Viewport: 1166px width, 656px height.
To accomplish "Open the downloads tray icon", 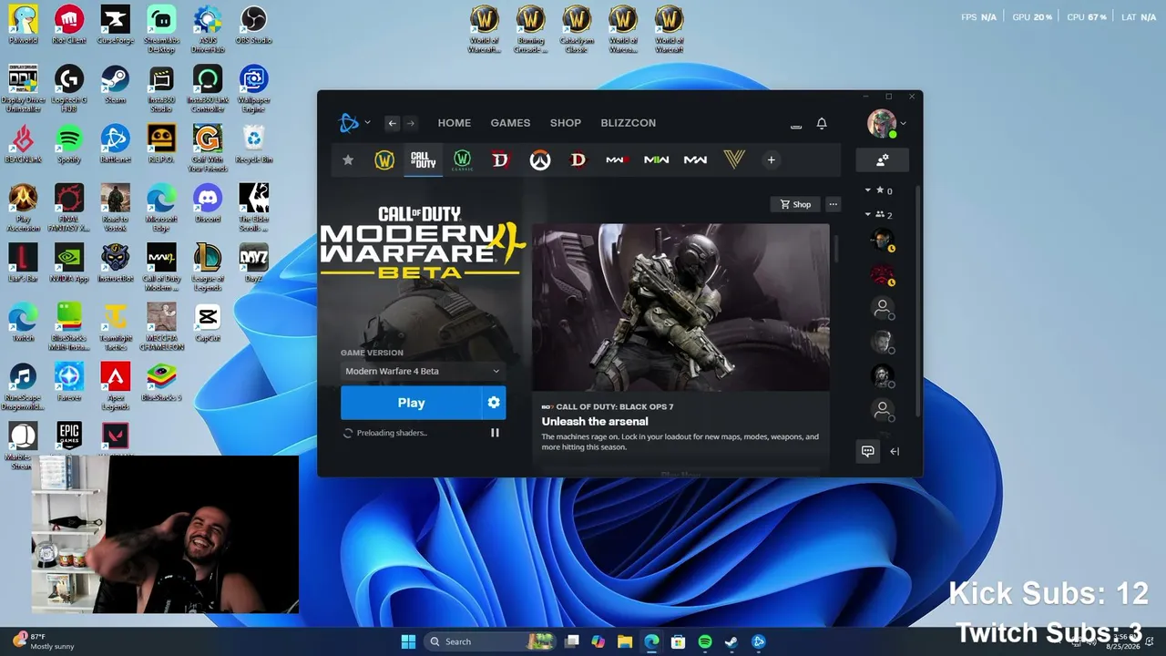I will (x=796, y=124).
